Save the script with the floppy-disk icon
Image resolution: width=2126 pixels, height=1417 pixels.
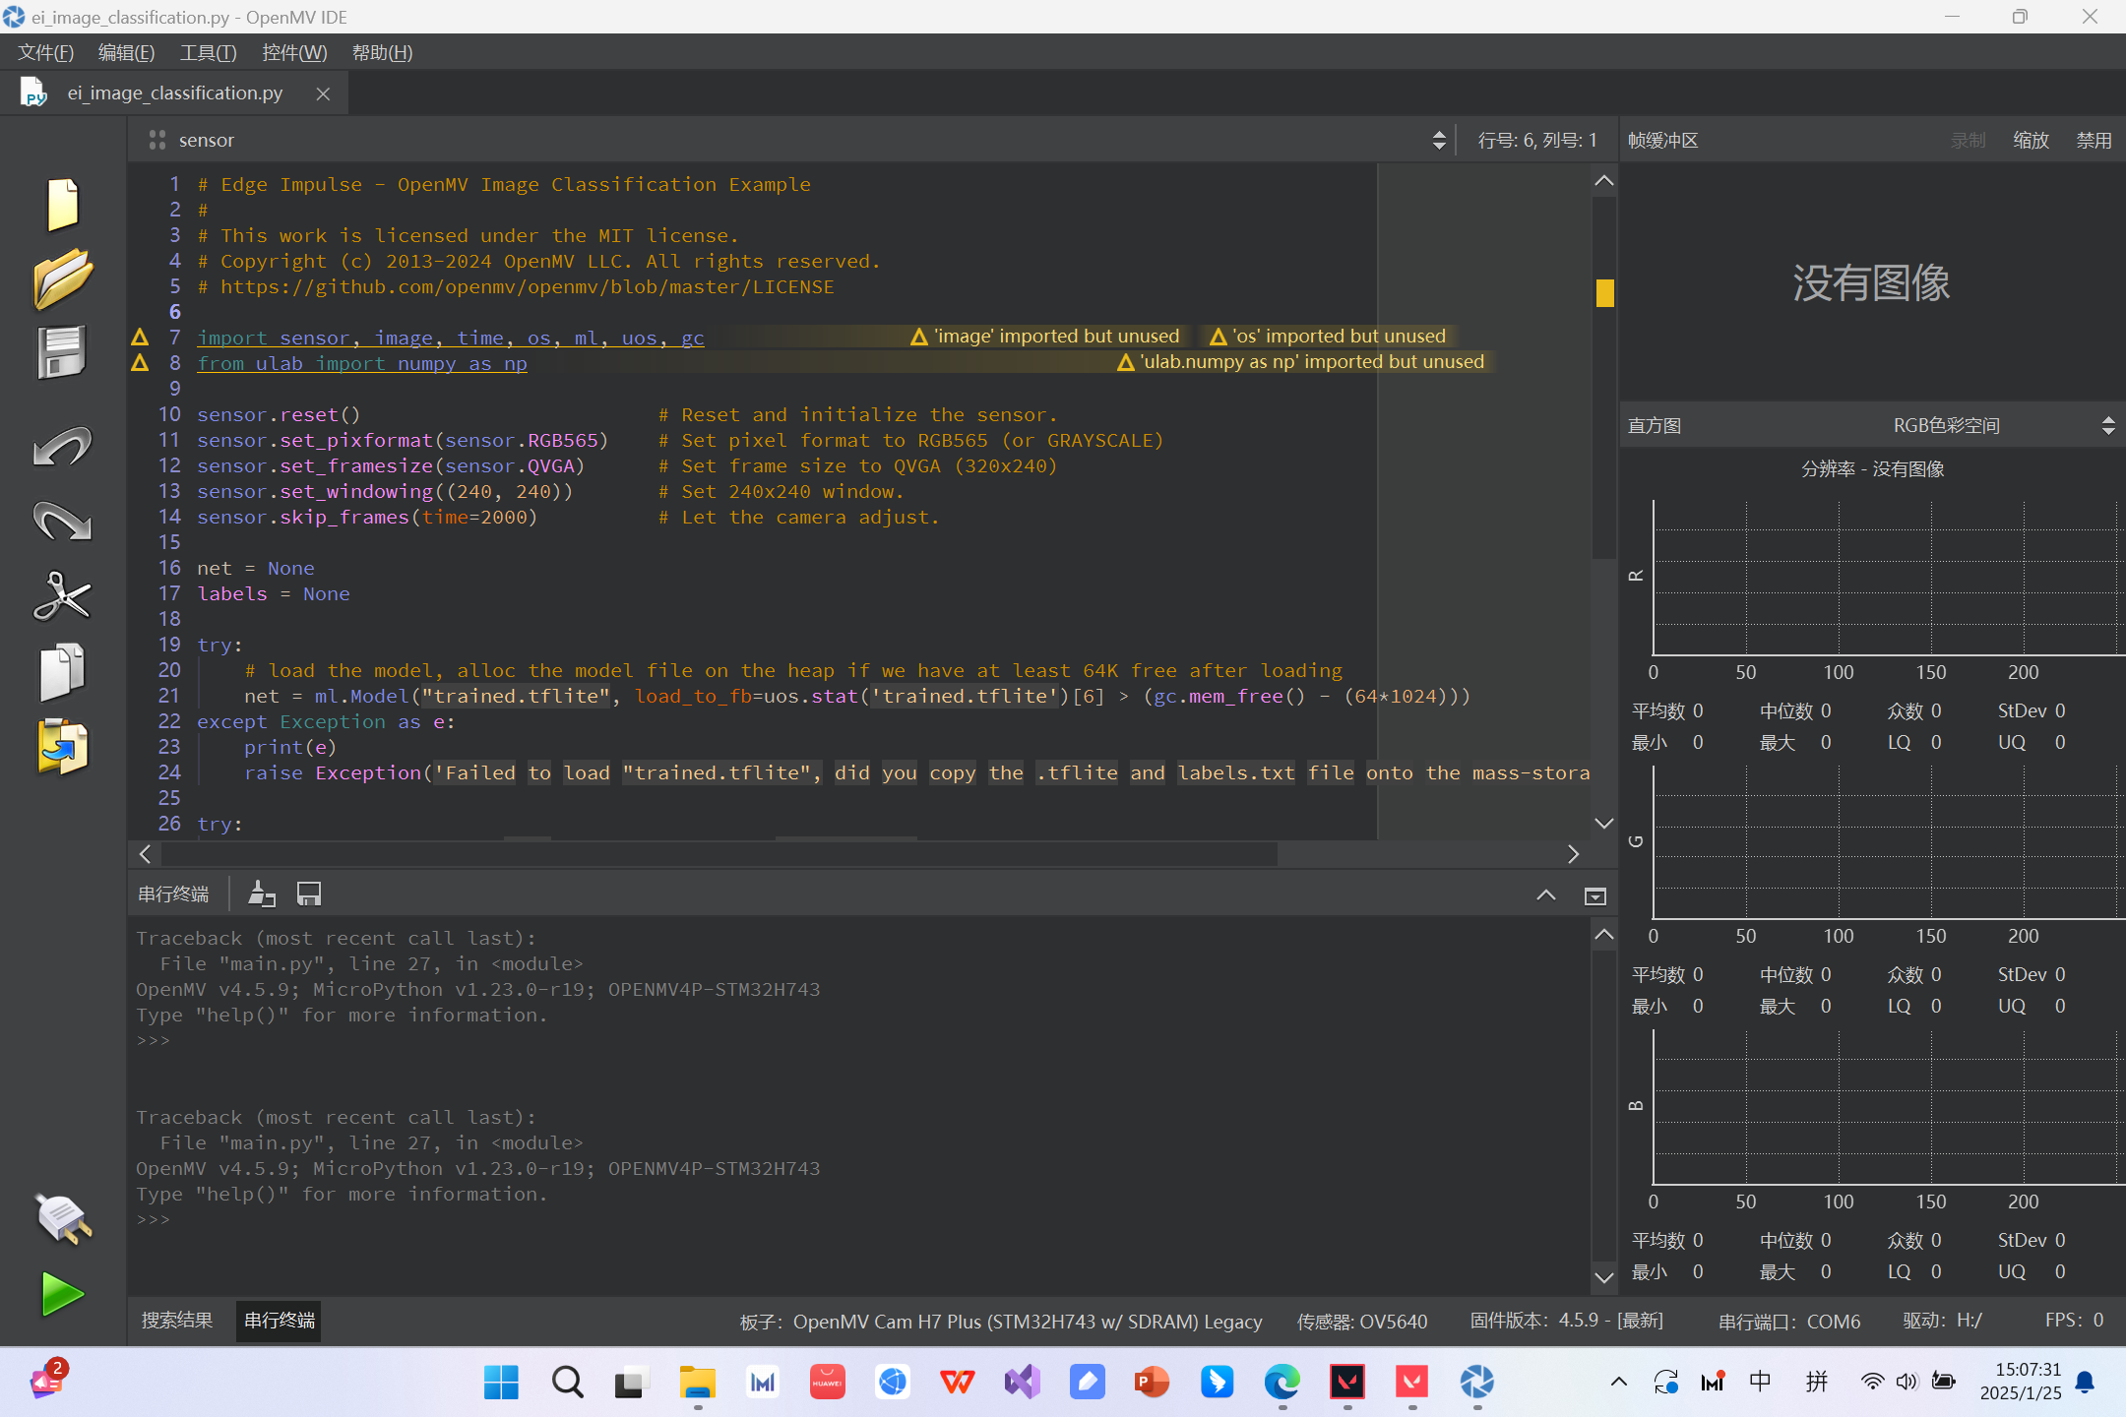[x=63, y=352]
